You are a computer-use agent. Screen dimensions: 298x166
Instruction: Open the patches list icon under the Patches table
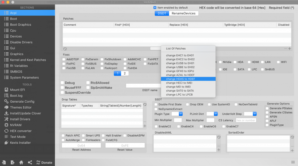pyautogui.click(x=65, y=49)
